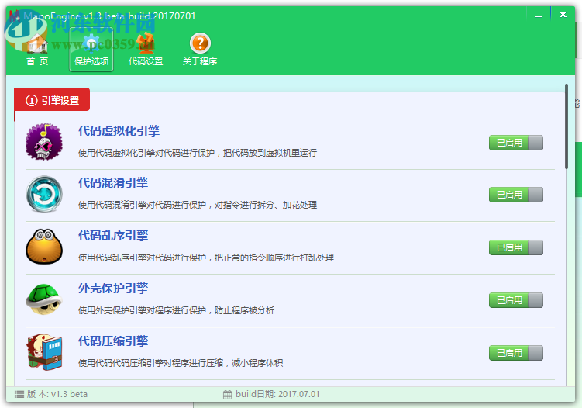Click the 版本: v1.3 beta status text
The image size is (582, 408).
(57, 394)
